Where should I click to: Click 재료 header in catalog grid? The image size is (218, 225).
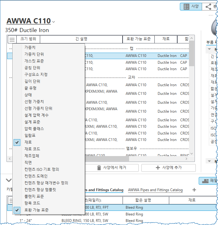point(192,200)
